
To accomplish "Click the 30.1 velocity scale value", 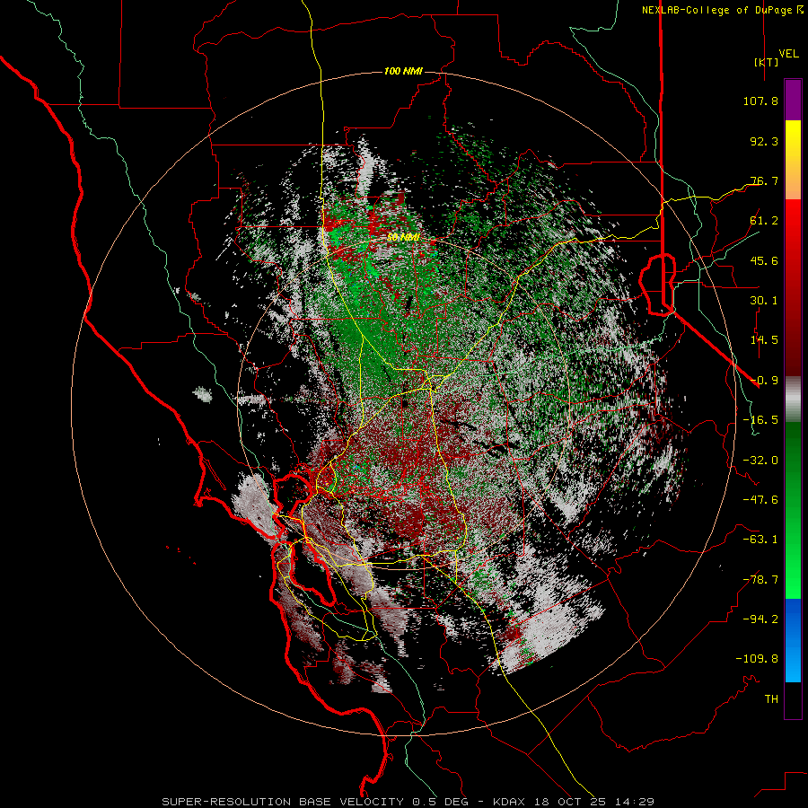I will (764, 301).
